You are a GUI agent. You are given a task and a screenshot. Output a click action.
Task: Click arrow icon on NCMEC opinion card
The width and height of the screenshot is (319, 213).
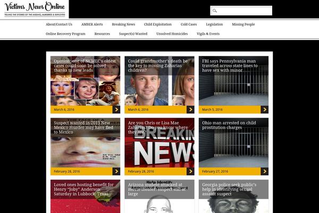pos(116,110)
